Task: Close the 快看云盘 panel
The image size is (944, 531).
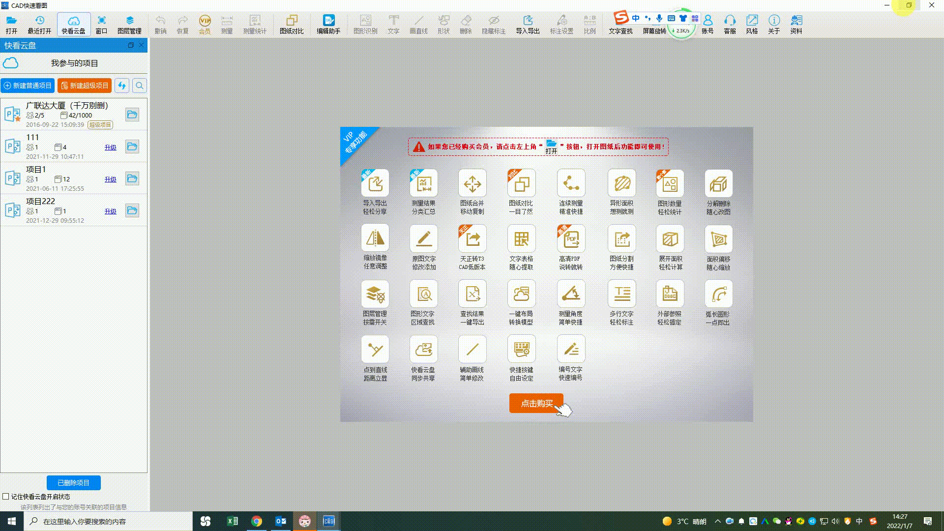Action: point(142,45)
